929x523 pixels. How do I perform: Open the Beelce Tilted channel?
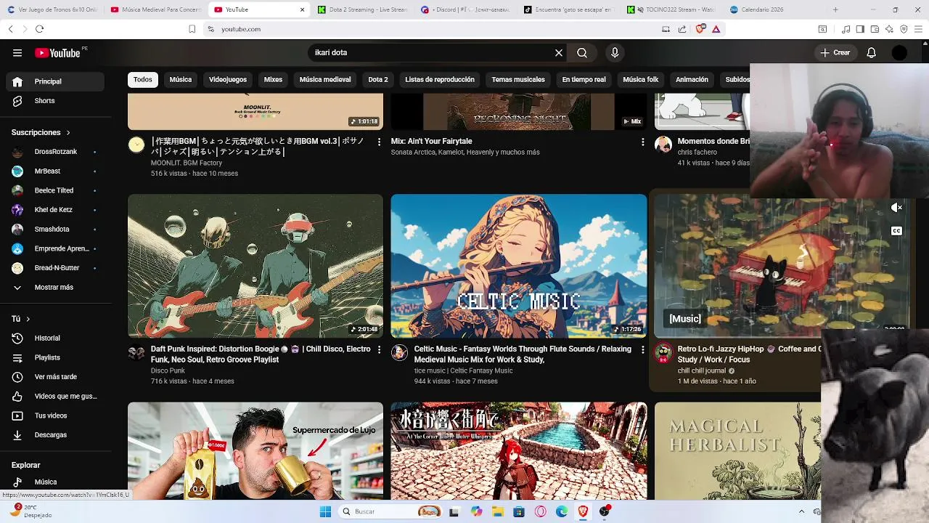pyautogui.click(x=55, y=190)
